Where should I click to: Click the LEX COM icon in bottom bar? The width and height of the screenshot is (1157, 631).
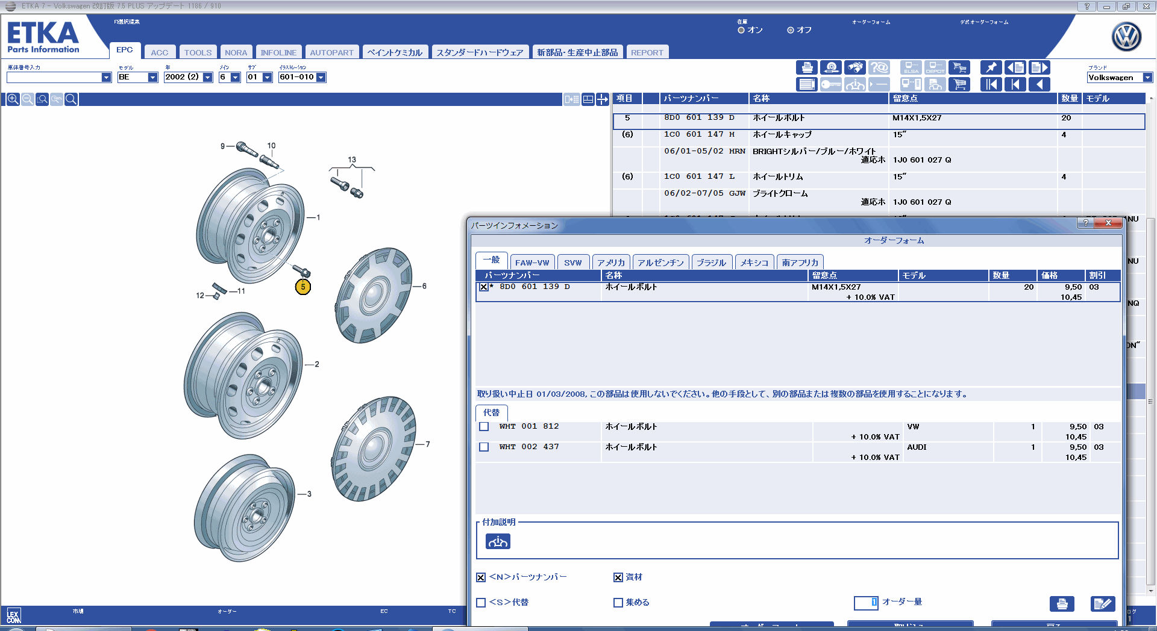13,616
